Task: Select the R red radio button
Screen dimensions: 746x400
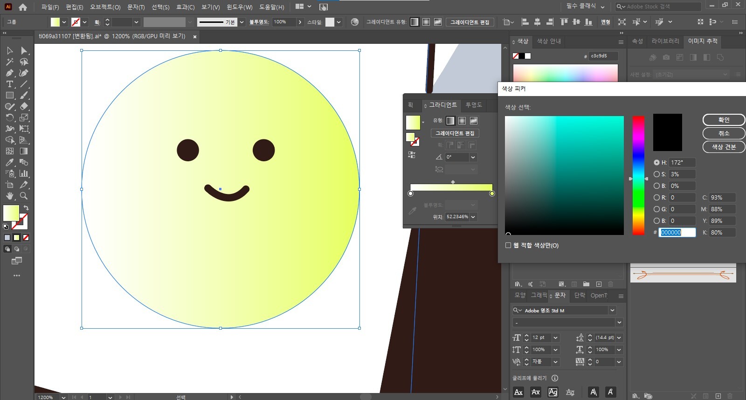Action: (x=656, y=198)
